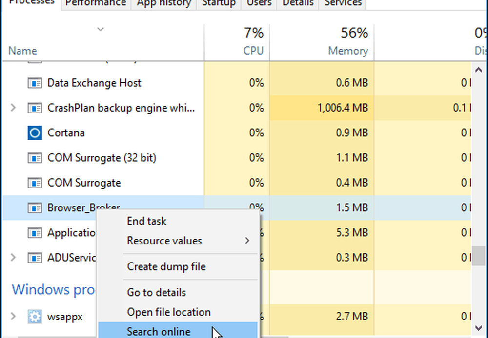Select Search online in context menu
Image resolution: width=488 pixels, height=338 pixels.
click(159, 332)
